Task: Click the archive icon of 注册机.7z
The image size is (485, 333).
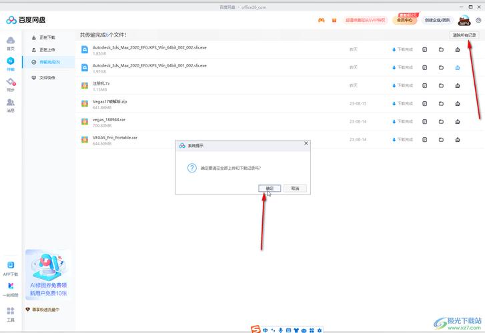Action: coord(85,85)
